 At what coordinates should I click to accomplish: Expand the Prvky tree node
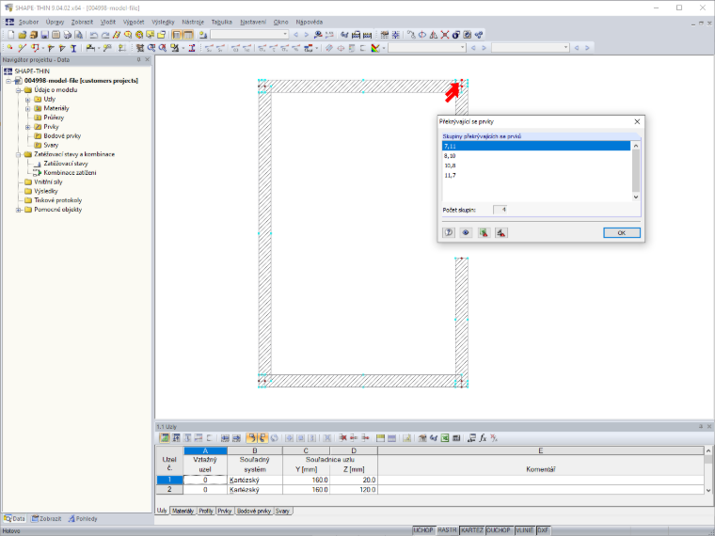click(28, 127)
